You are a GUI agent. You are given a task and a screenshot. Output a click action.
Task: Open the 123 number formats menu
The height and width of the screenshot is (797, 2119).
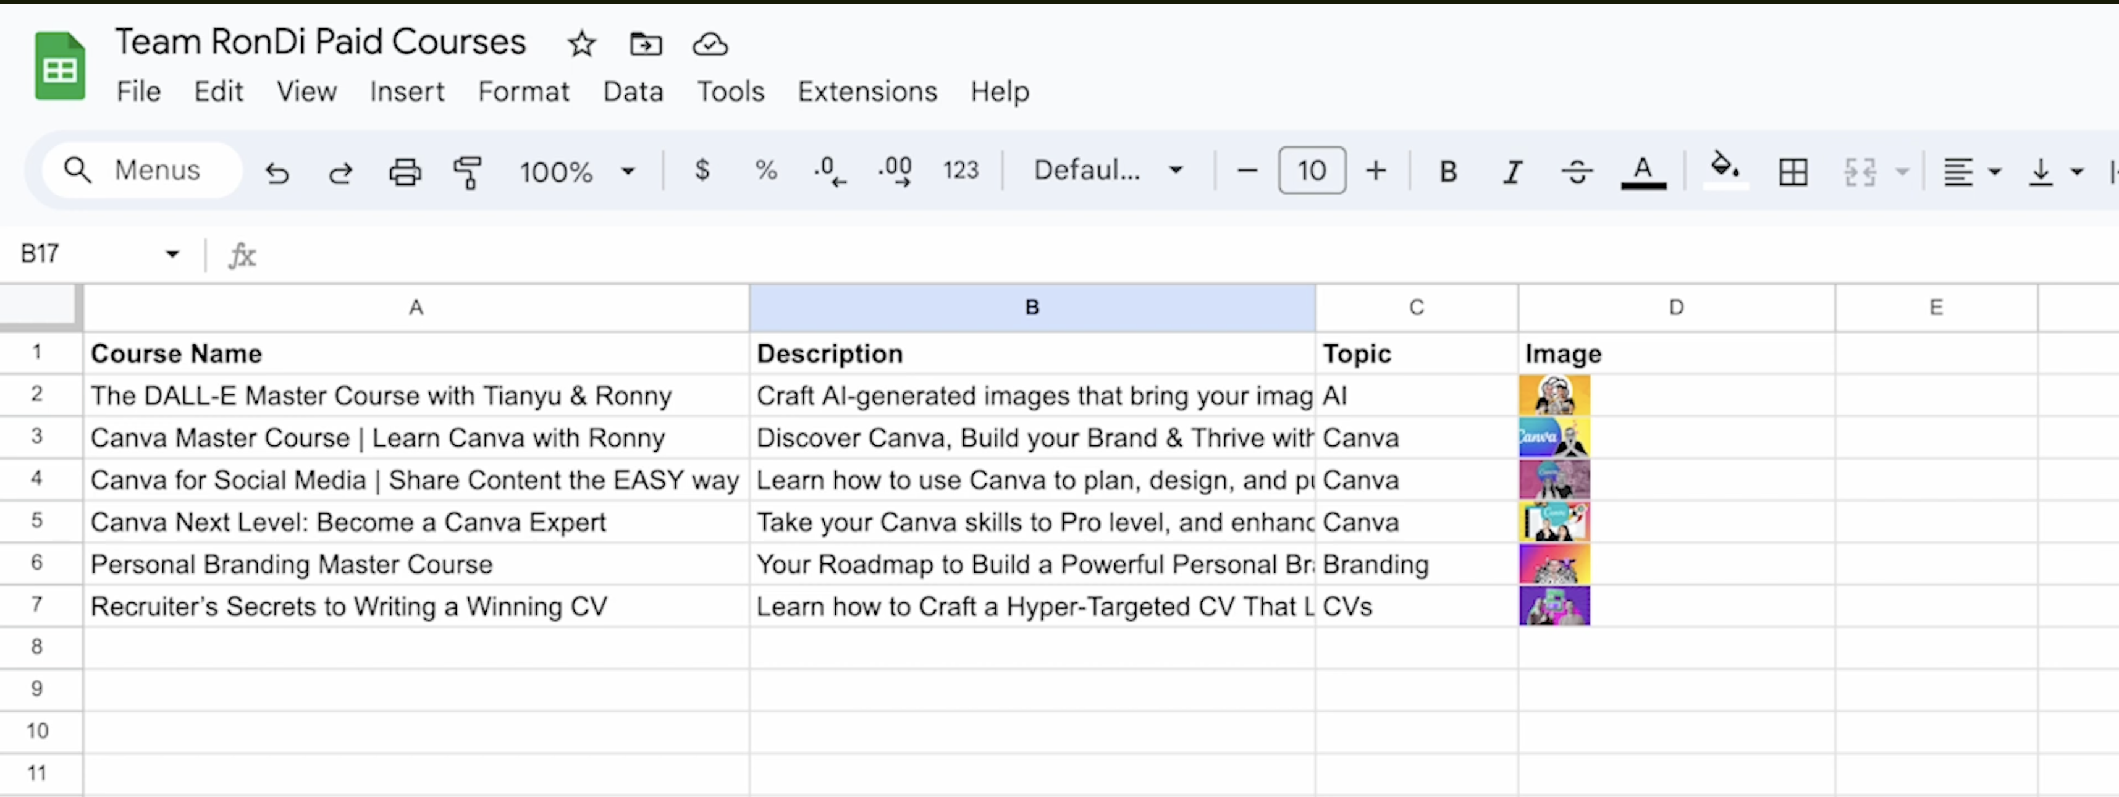pyautogui.click(x=960, y=171)
